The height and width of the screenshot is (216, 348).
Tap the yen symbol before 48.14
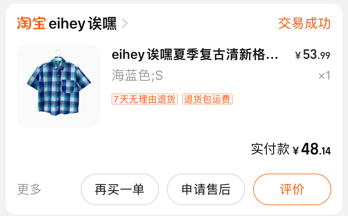pyautogui.click(x=296, y=150)
